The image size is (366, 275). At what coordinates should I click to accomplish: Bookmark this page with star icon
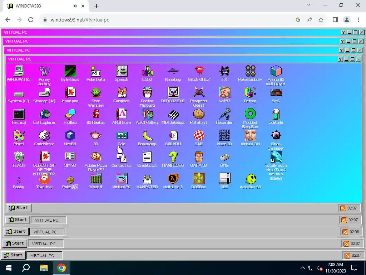[321, 20]
